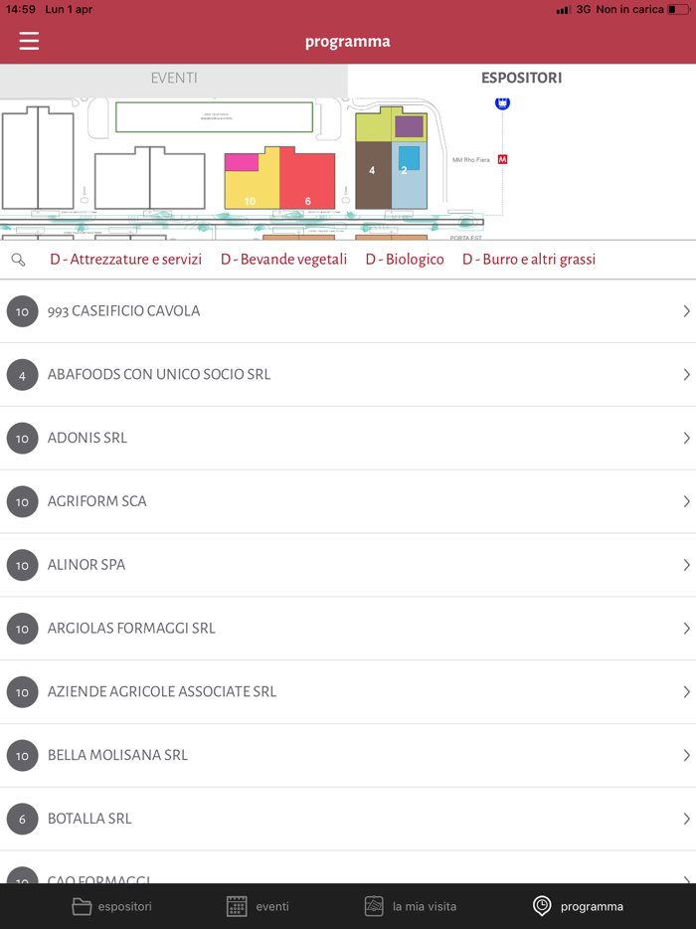Expand ADONIS SRL details chevron
The image size is (696, 929).
686,438
